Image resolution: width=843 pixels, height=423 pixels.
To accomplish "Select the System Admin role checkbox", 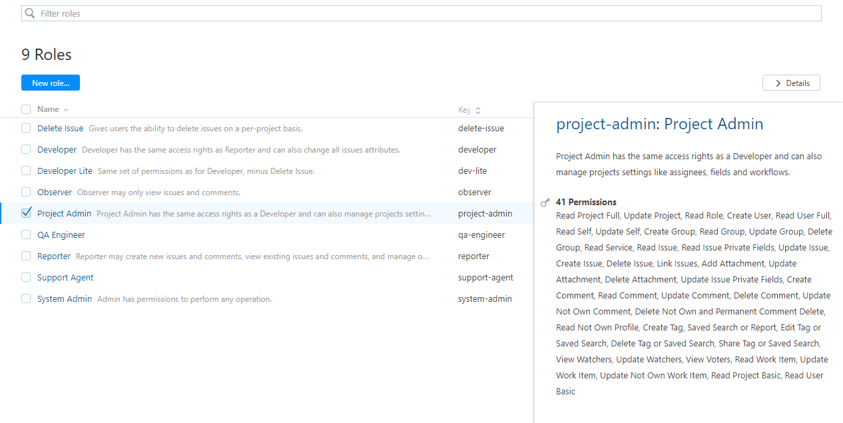I will pyautogui.click(x=26, y=298).
